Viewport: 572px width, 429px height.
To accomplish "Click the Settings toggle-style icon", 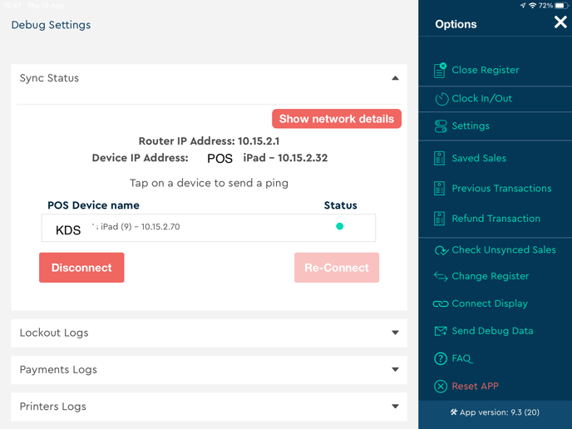I will pos(441,126).
